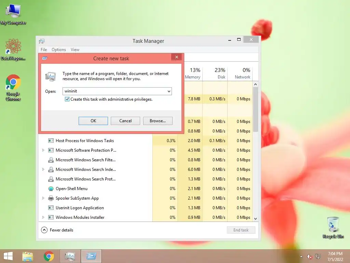Image resolution: width=350 pixels, height=263 pixels.
Task: Open the Options menu
Action: [x=59, y=50]
